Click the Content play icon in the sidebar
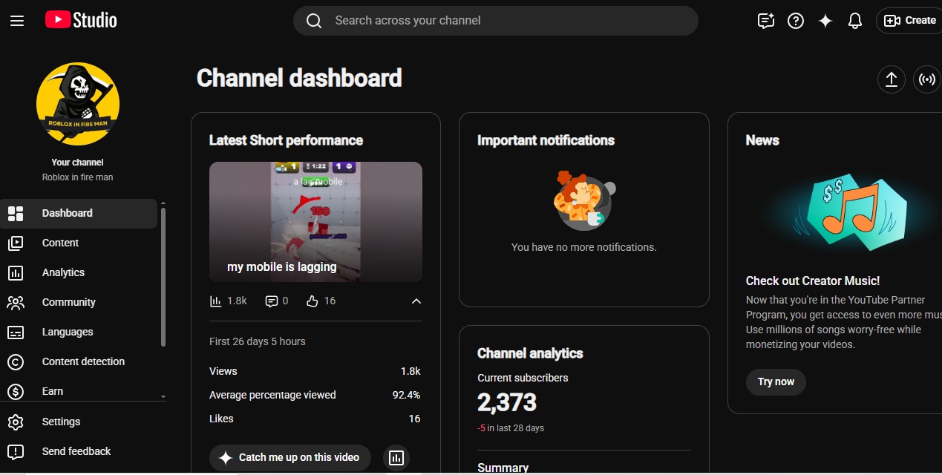Viewport: 942px width, 475px height. pos(16,243)
